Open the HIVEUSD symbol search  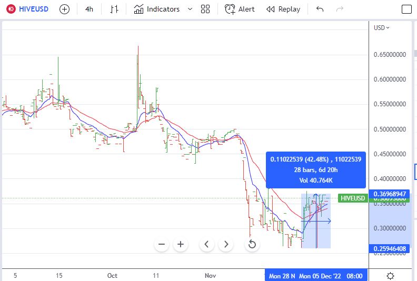(x=34, y=9)
